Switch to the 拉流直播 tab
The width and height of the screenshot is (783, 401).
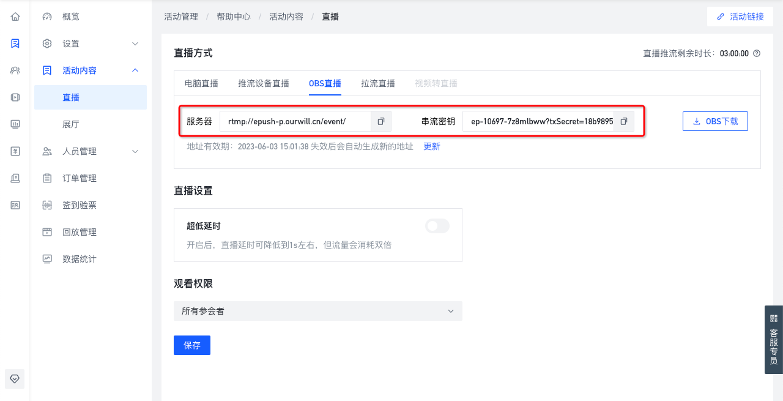(x=378, y=83)
